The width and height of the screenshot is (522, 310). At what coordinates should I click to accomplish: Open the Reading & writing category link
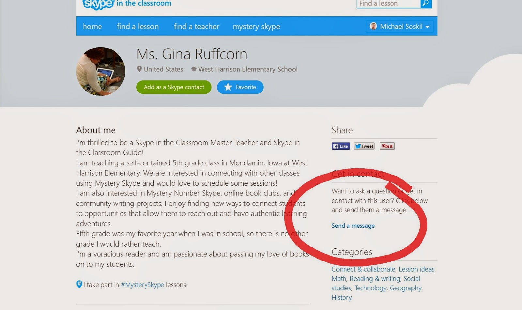(x=375, y=279)
